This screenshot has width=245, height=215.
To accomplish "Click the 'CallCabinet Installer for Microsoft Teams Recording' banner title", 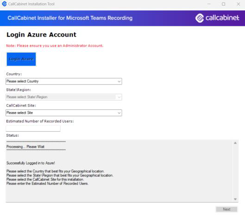I will click(70, 18).
